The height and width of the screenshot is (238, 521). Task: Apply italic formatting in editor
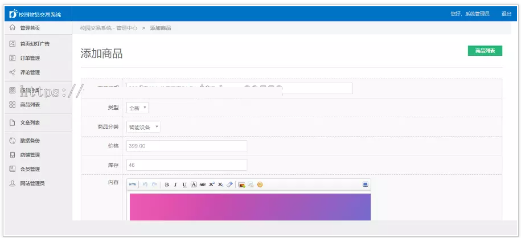click(x=175, y=185)
